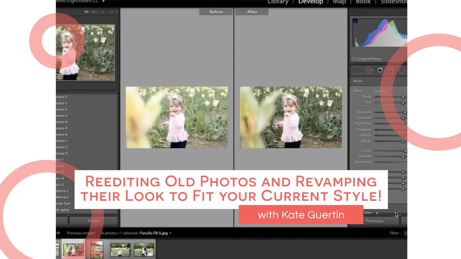This screenshot has height=259, width=461.
Task: Click the Temp slider
Action: (390, 97)
